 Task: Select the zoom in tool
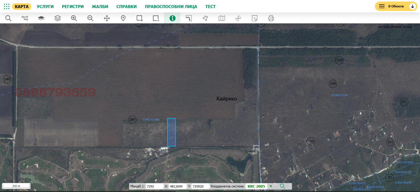point(74,18)
